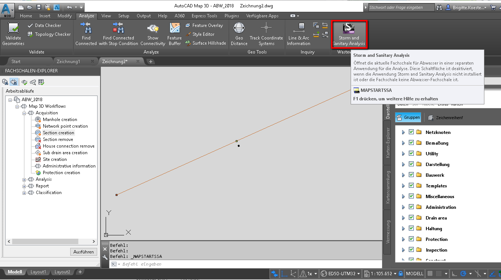Expand the Administration layer group arrow
This screenshot has height=280, width=501.
coord(403,207)
